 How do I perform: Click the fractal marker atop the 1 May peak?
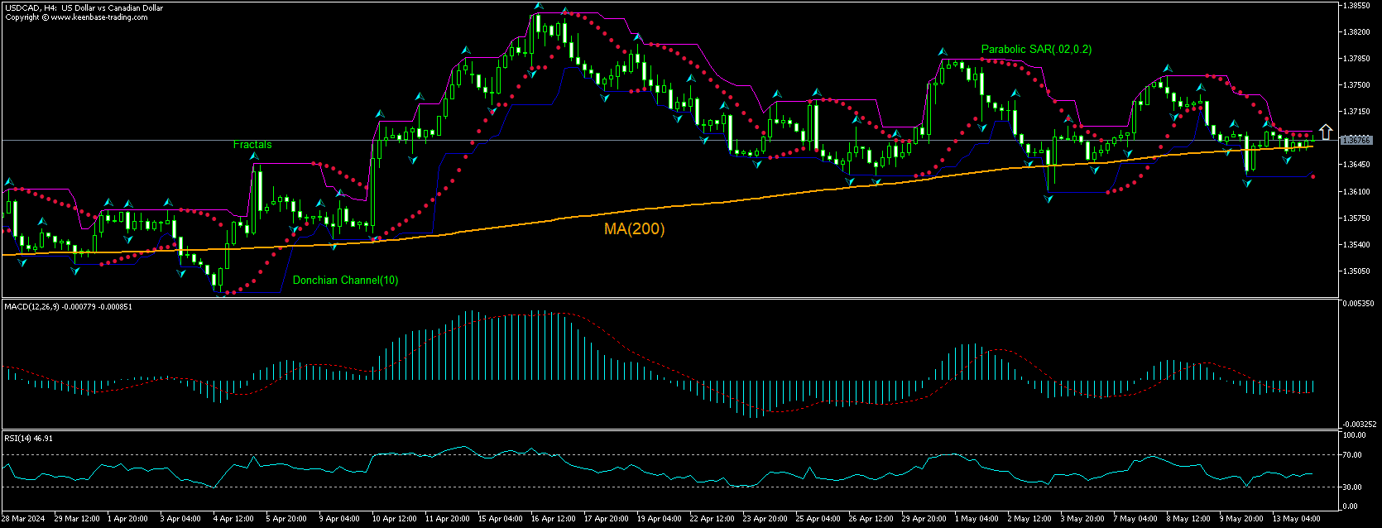[943, 52]
